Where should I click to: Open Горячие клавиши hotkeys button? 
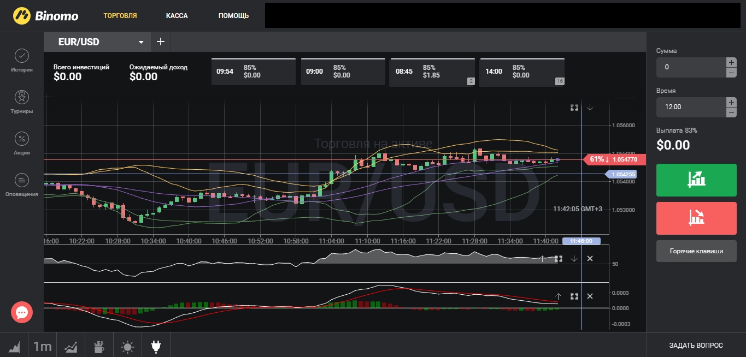click(x=696, y=251)
